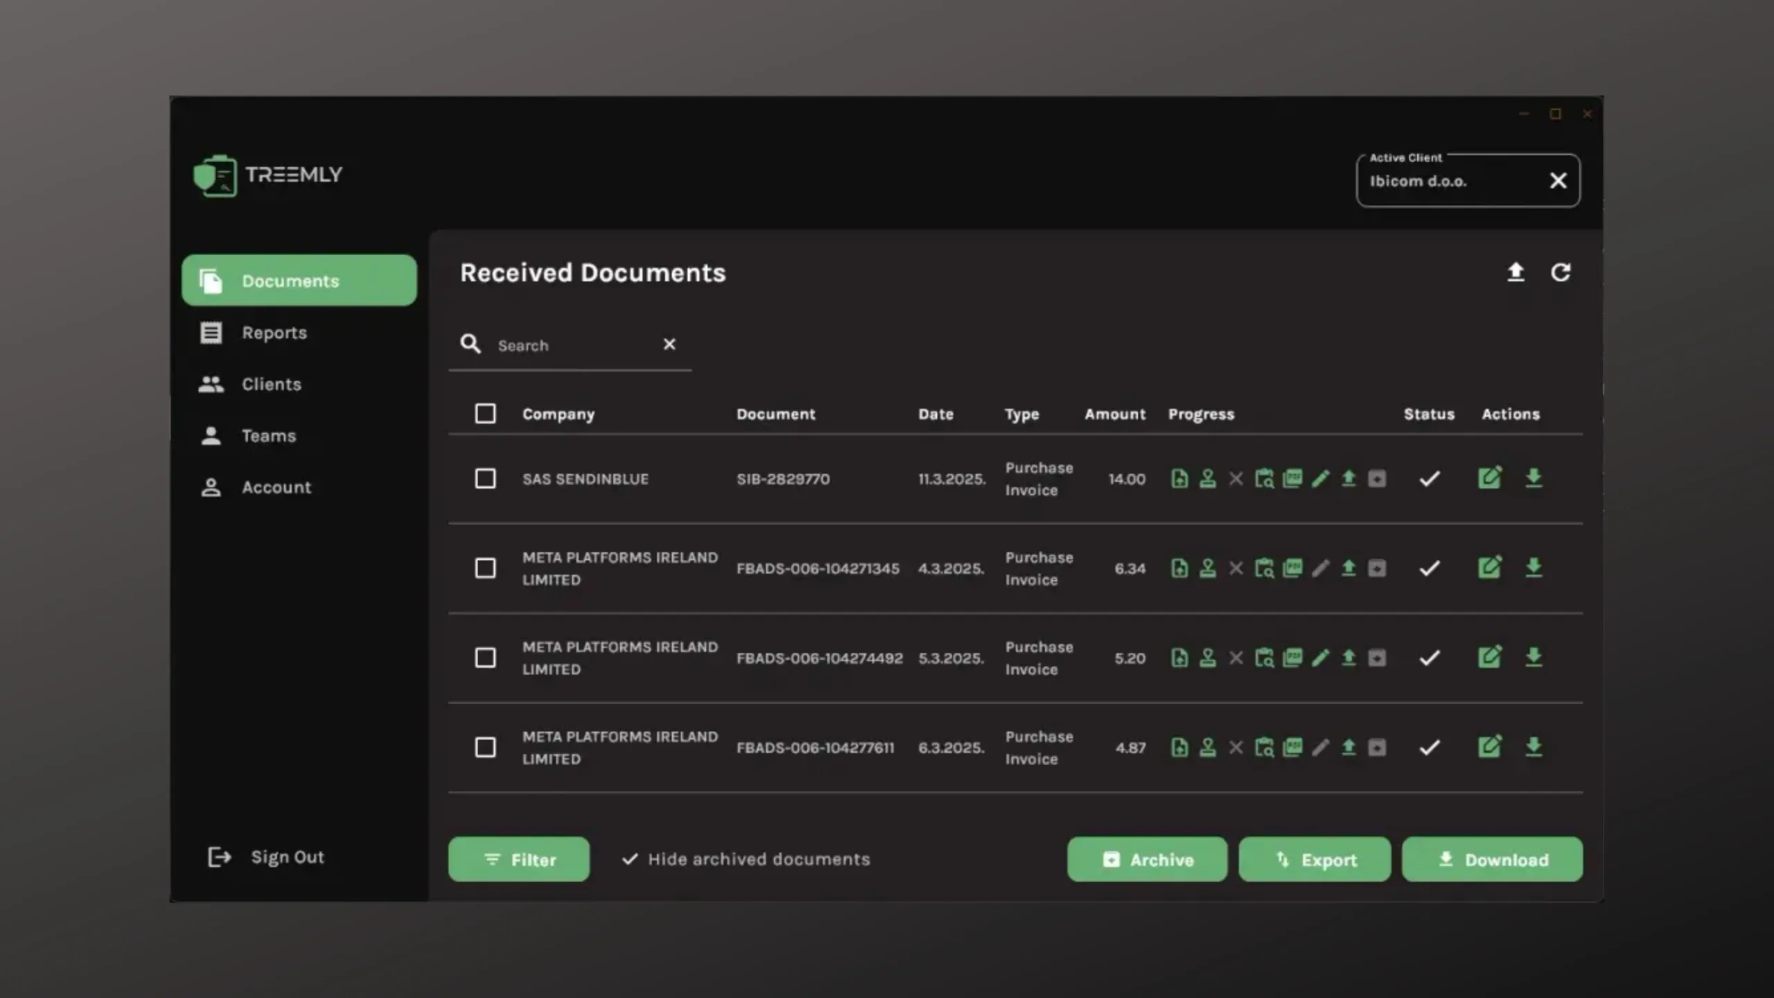Click clipboard search progress icon for SIB-2829770

coord(1264,478)
